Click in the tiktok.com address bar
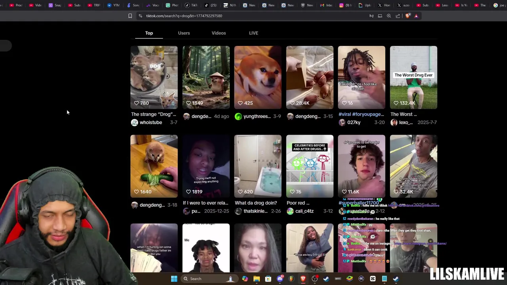The width and height of the screenshot is (507, 285). [x=253, y=16]
